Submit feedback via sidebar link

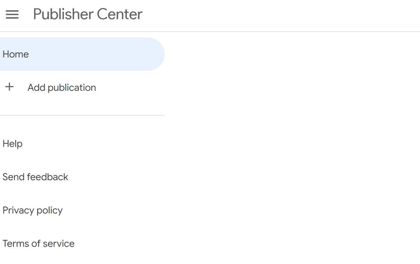tap(35, 177)
